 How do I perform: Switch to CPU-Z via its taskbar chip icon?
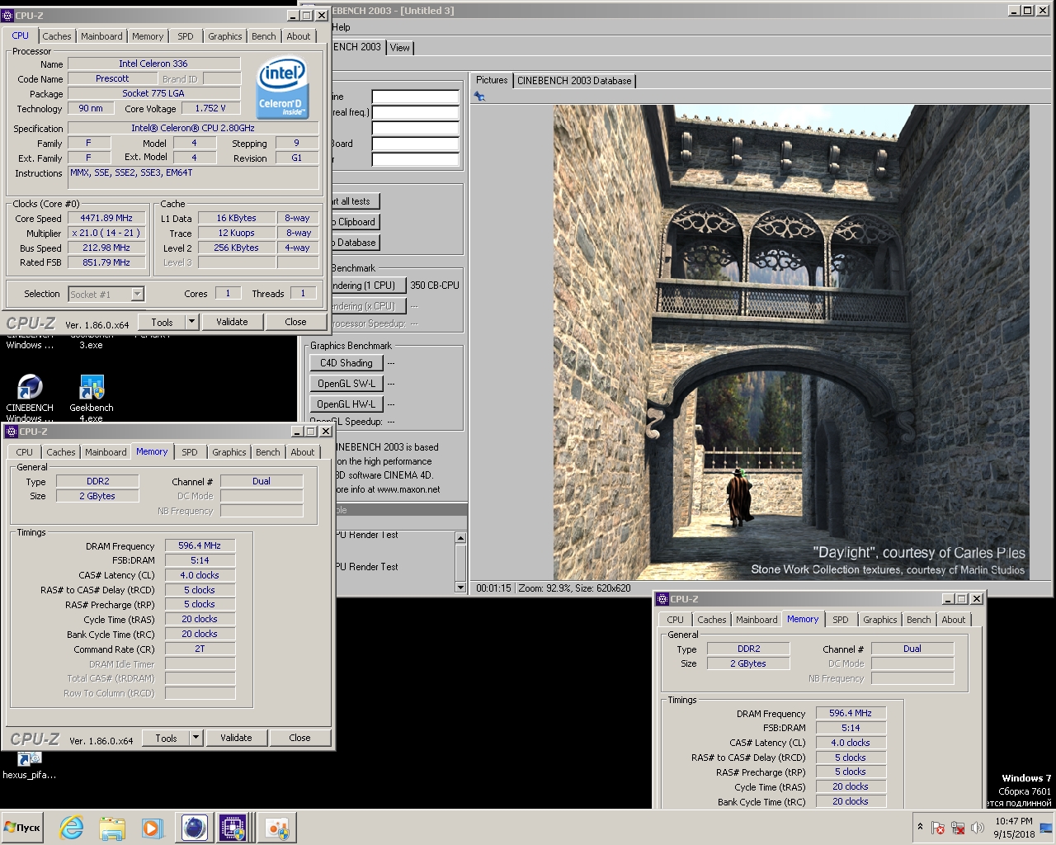(x=233, y=828)
